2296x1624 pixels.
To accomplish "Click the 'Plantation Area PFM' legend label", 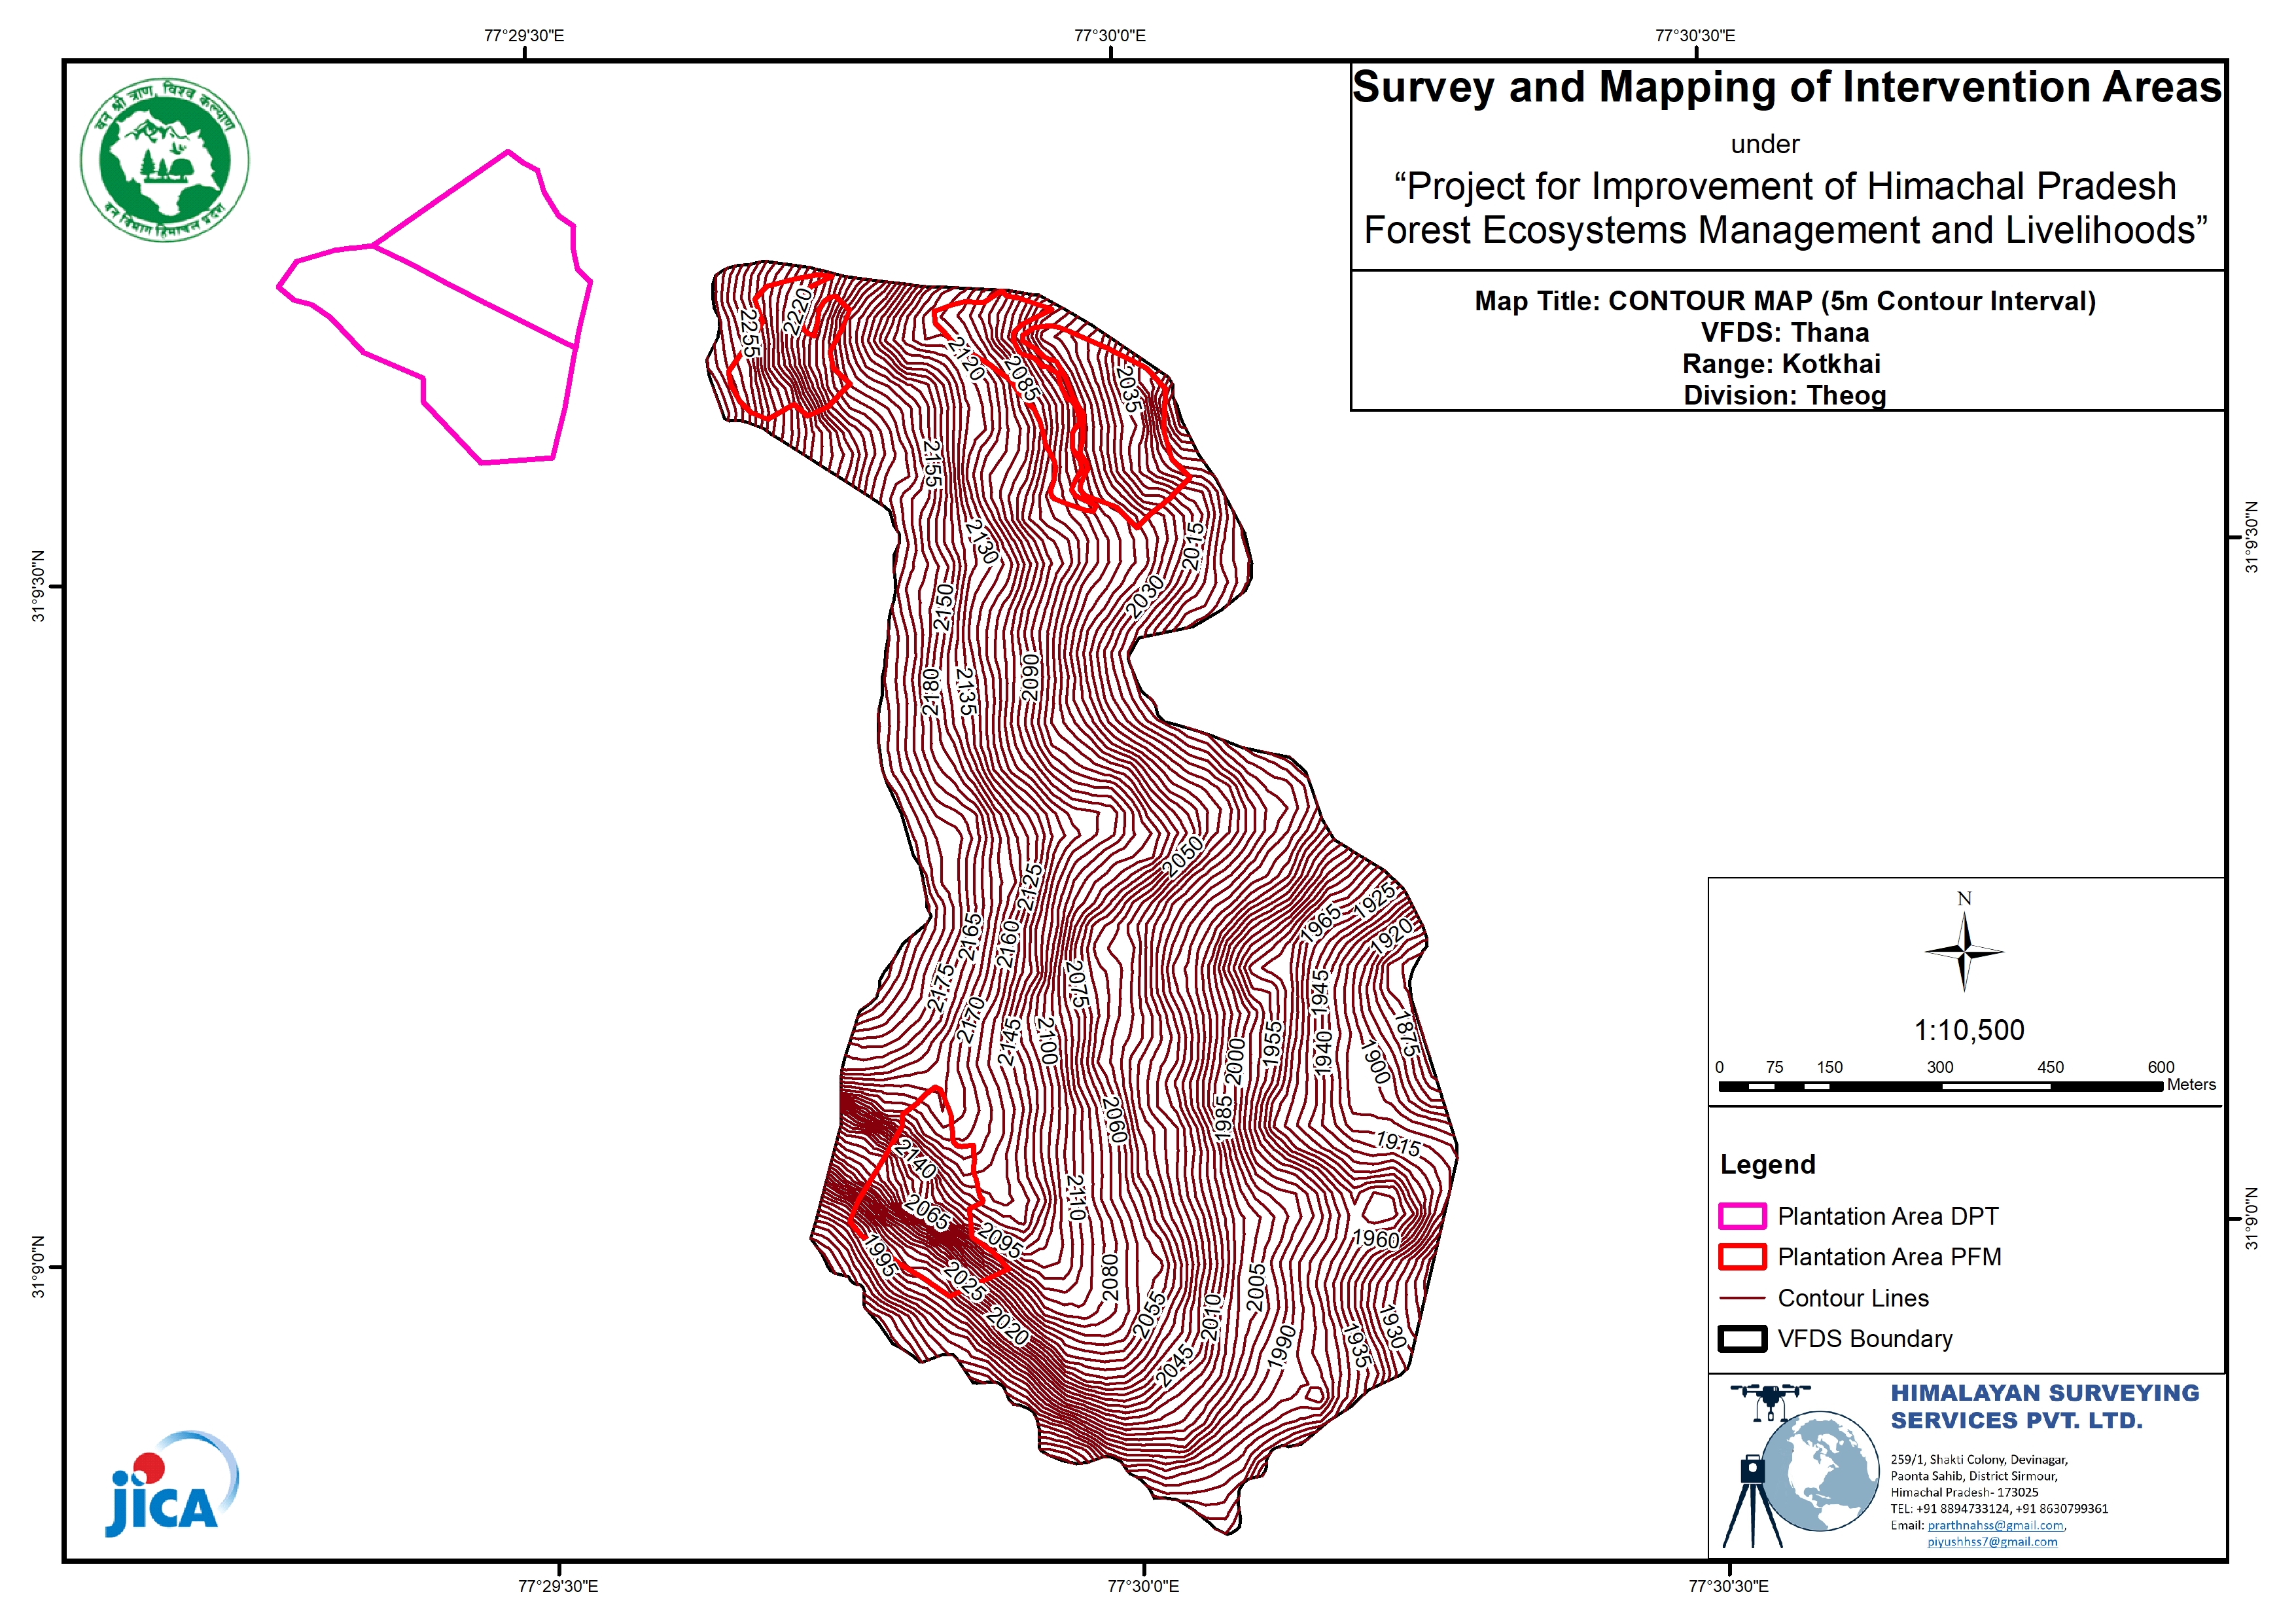I will (x=1889, y=1257).
